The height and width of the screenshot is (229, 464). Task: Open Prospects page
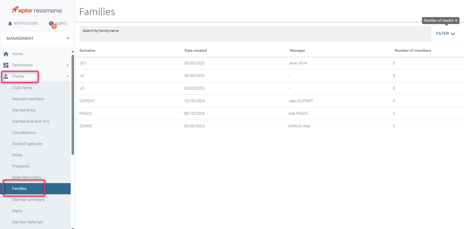click(x=21, y=166)
